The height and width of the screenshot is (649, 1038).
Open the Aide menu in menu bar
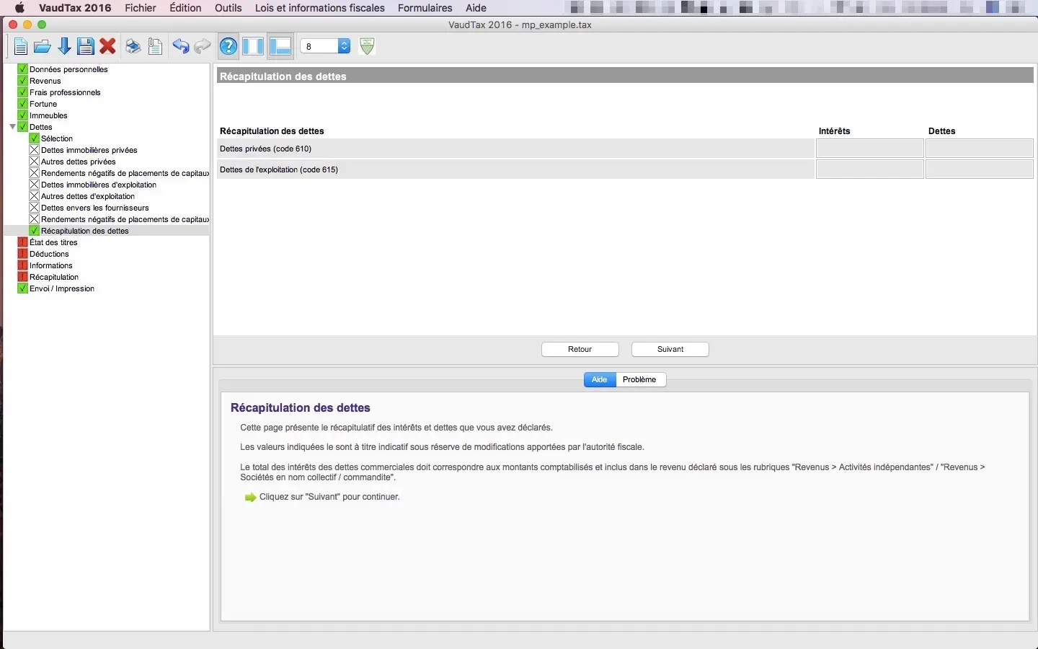click(x=476, y=8)
